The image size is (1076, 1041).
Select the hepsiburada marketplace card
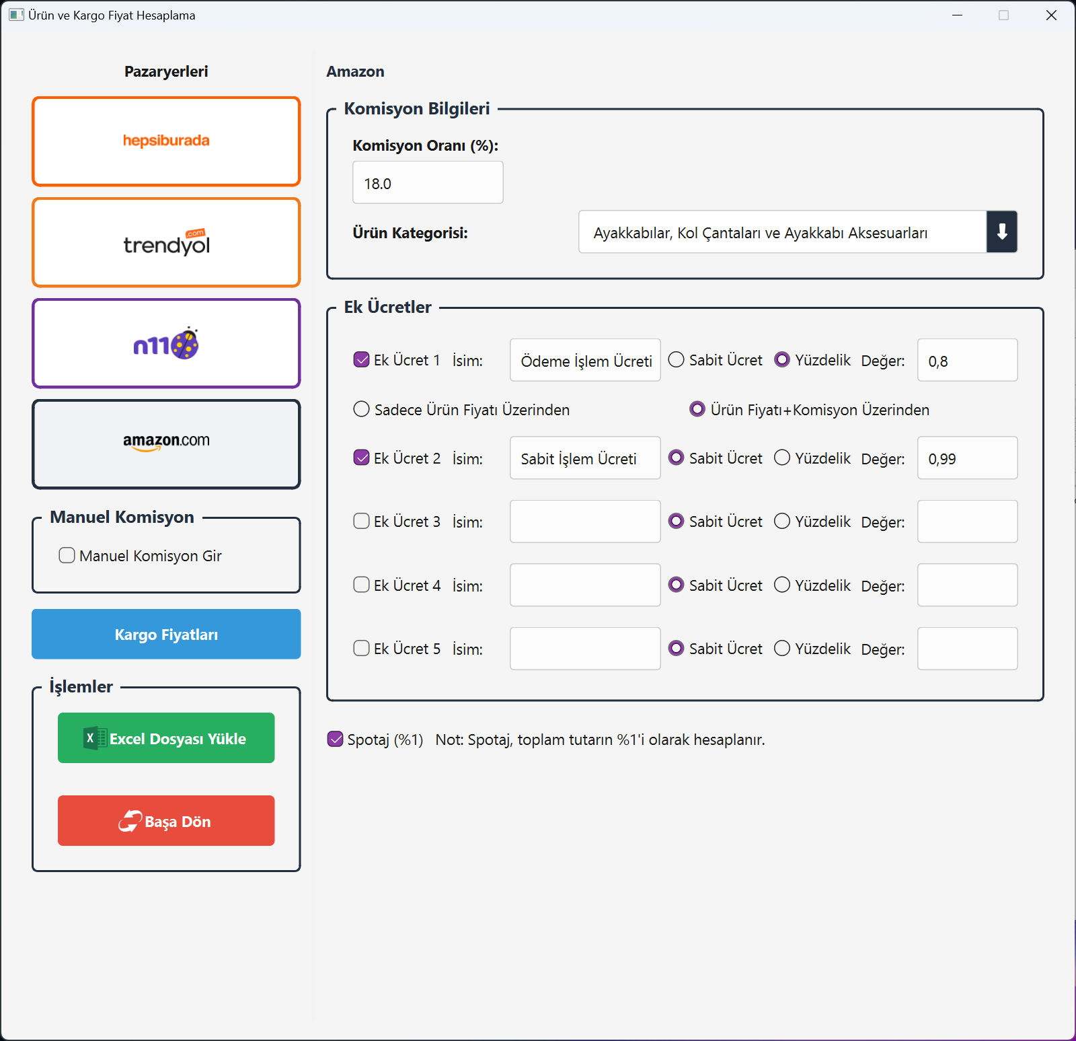pyautogui.click(x=166, y=141)
